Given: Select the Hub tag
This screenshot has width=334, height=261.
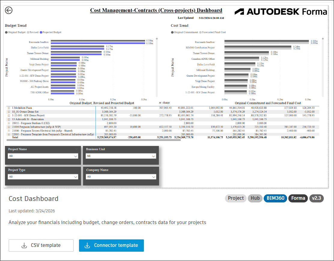Looking at the screenshot, I should click(x=255, y=198).
